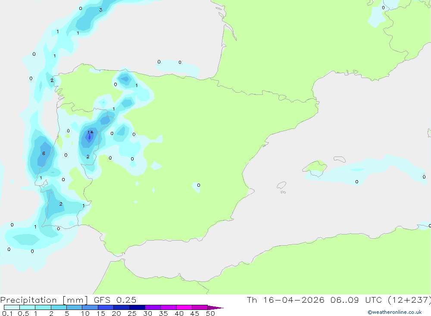Click the '20' legend scale label

coord(116,313)
